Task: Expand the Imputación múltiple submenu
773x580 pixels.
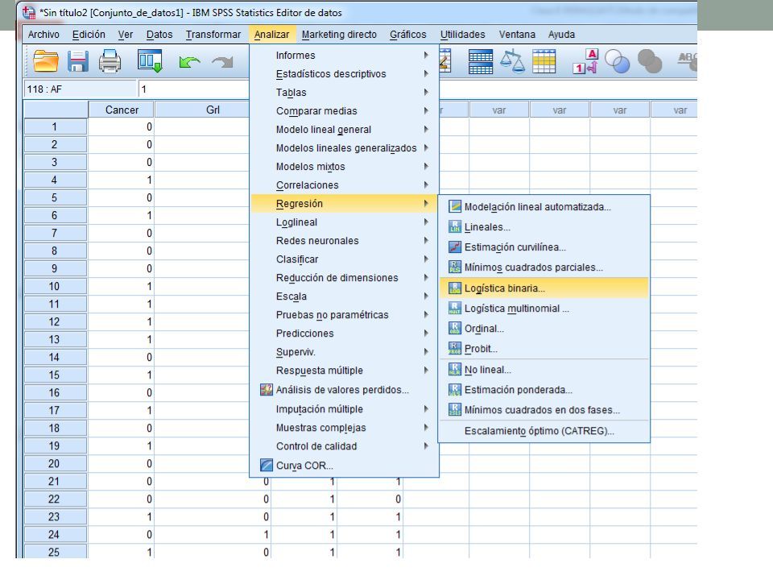Action: coord(344,409)
